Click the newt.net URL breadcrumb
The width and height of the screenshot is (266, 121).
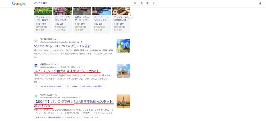point(59,97)
